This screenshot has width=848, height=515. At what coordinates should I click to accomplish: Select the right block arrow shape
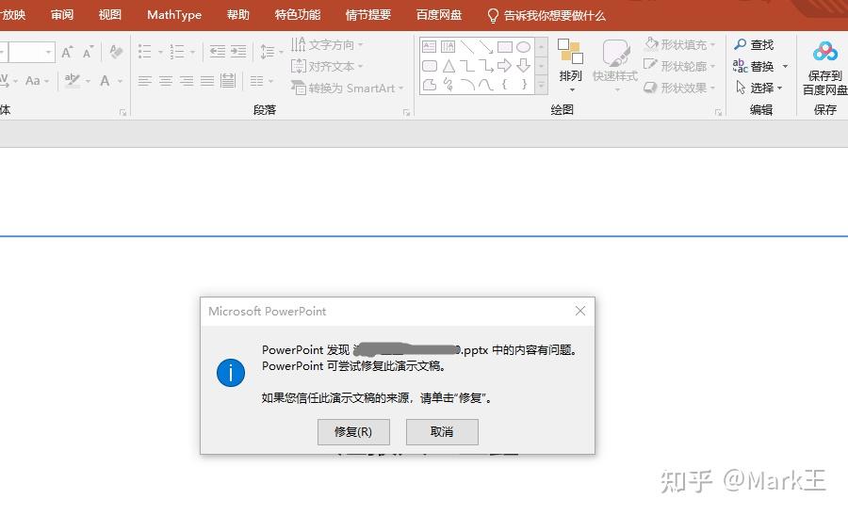pyautogui.click(x=505, y=66)
